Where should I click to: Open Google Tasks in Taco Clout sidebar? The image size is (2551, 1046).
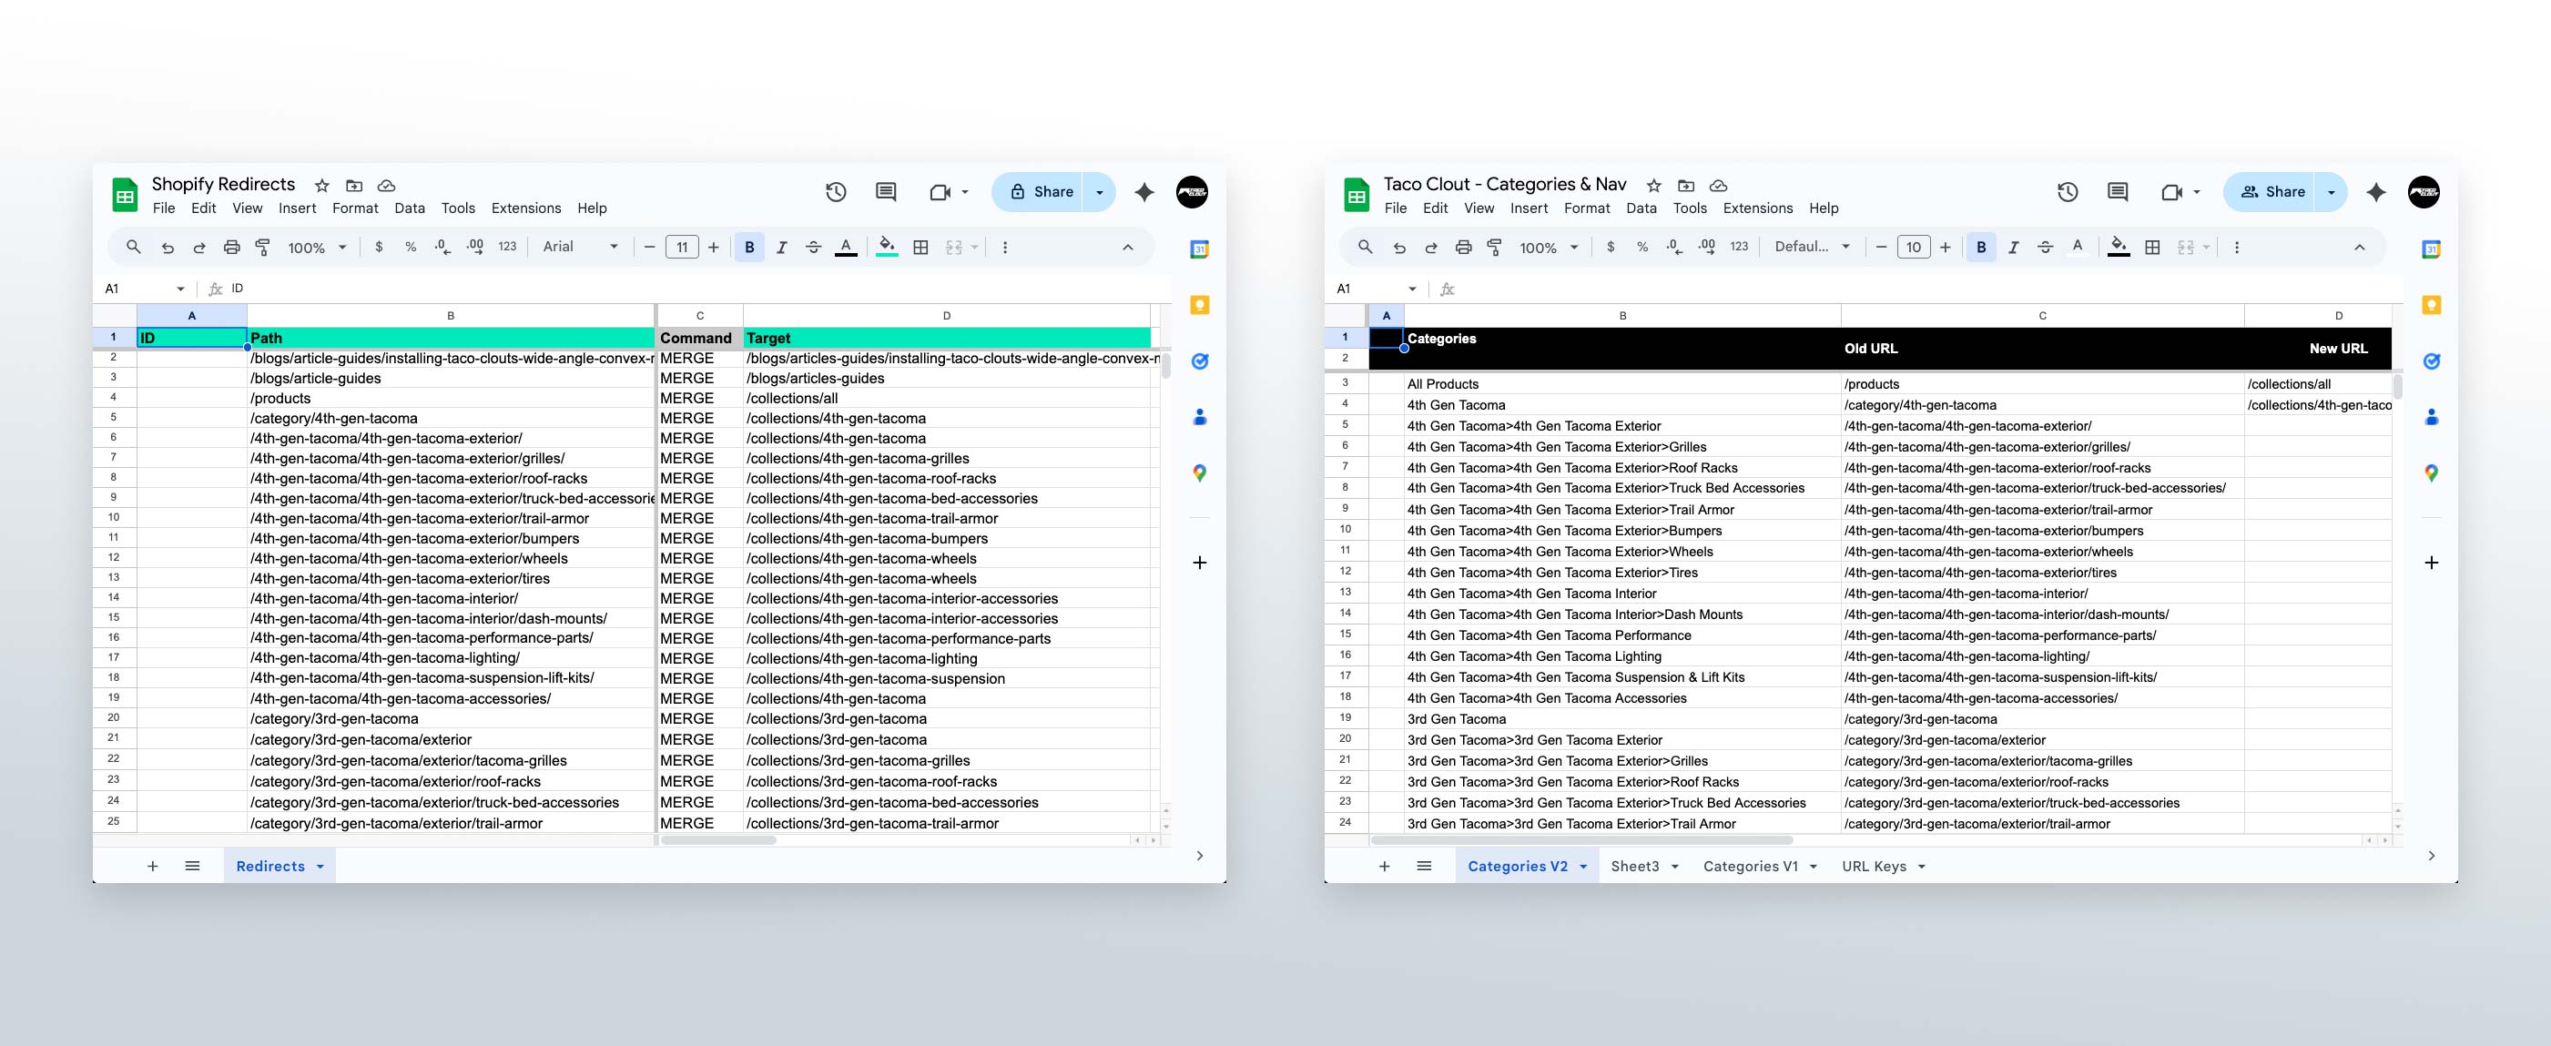coord(2431,361)
